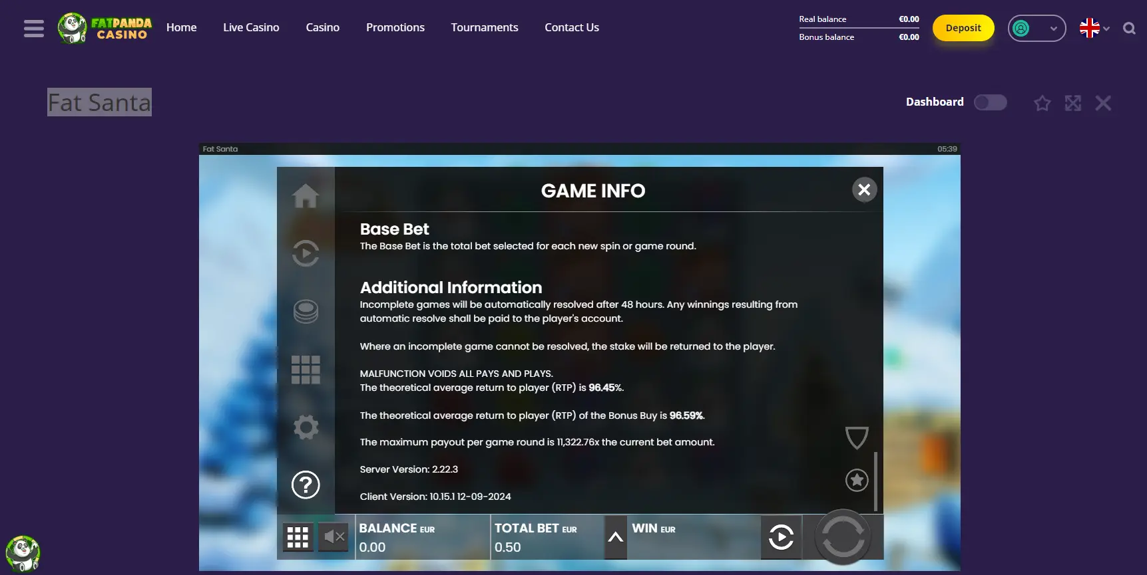Click the Base Bet heading
This screenshot has height=575, width=1147.
(394, 229)
